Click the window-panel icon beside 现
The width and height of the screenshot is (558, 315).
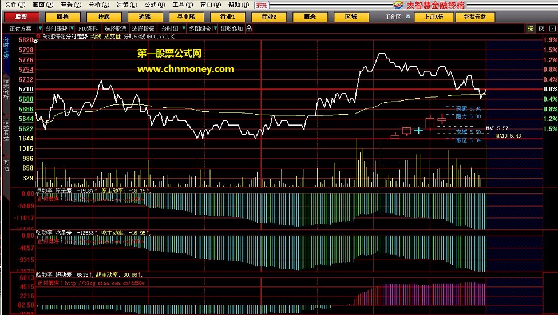[552, 29]
